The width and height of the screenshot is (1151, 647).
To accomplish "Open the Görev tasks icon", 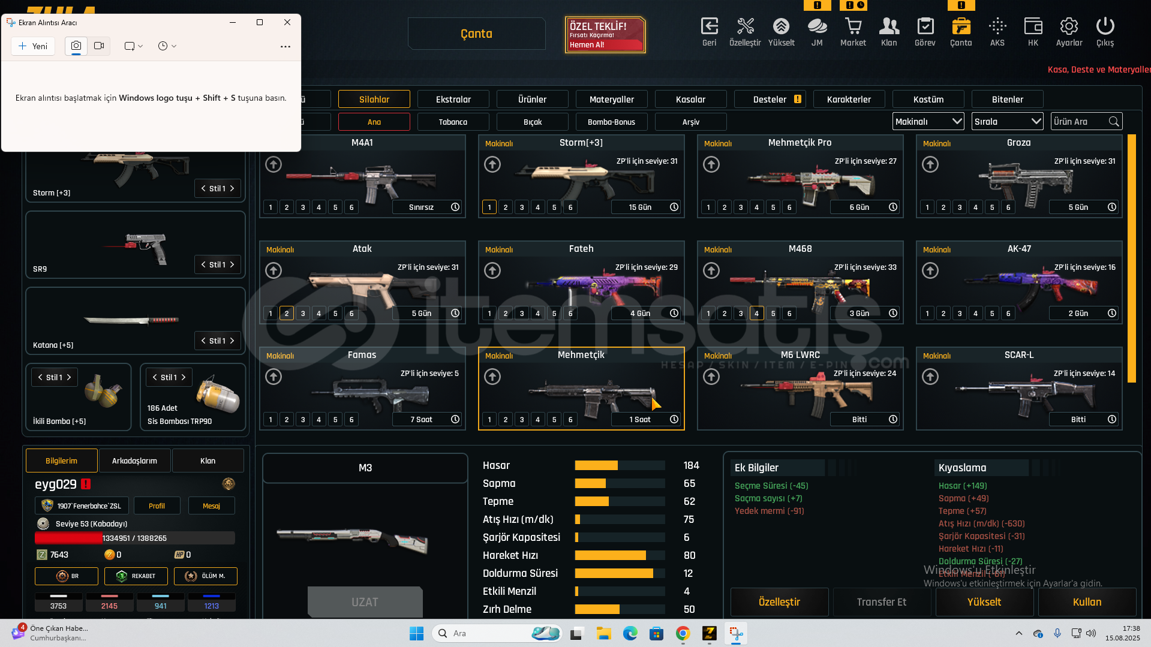I will [925, 26].
